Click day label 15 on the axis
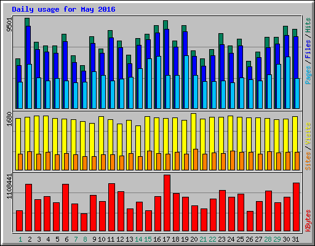Image resolution: width=315 pixels, height=246 pixels. (148, 239)
